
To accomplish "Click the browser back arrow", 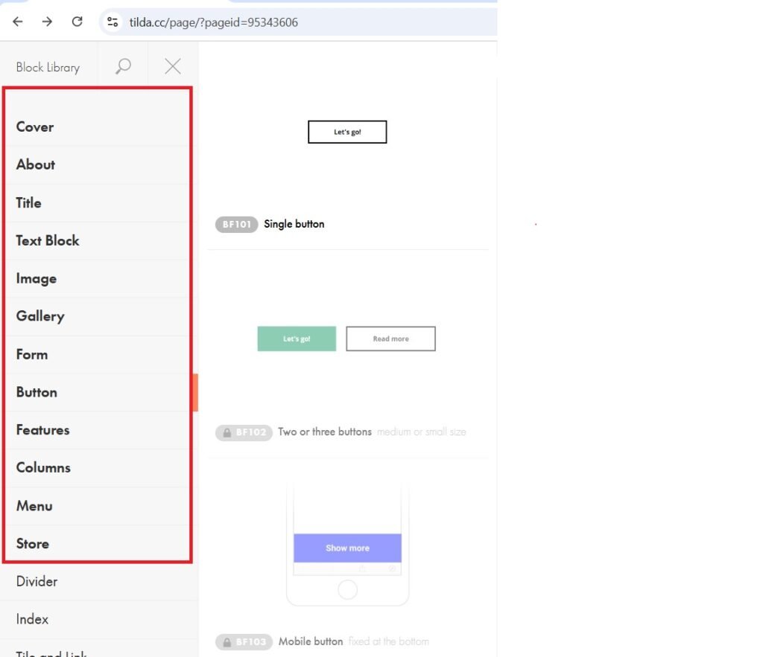I will tap(18, 22).
